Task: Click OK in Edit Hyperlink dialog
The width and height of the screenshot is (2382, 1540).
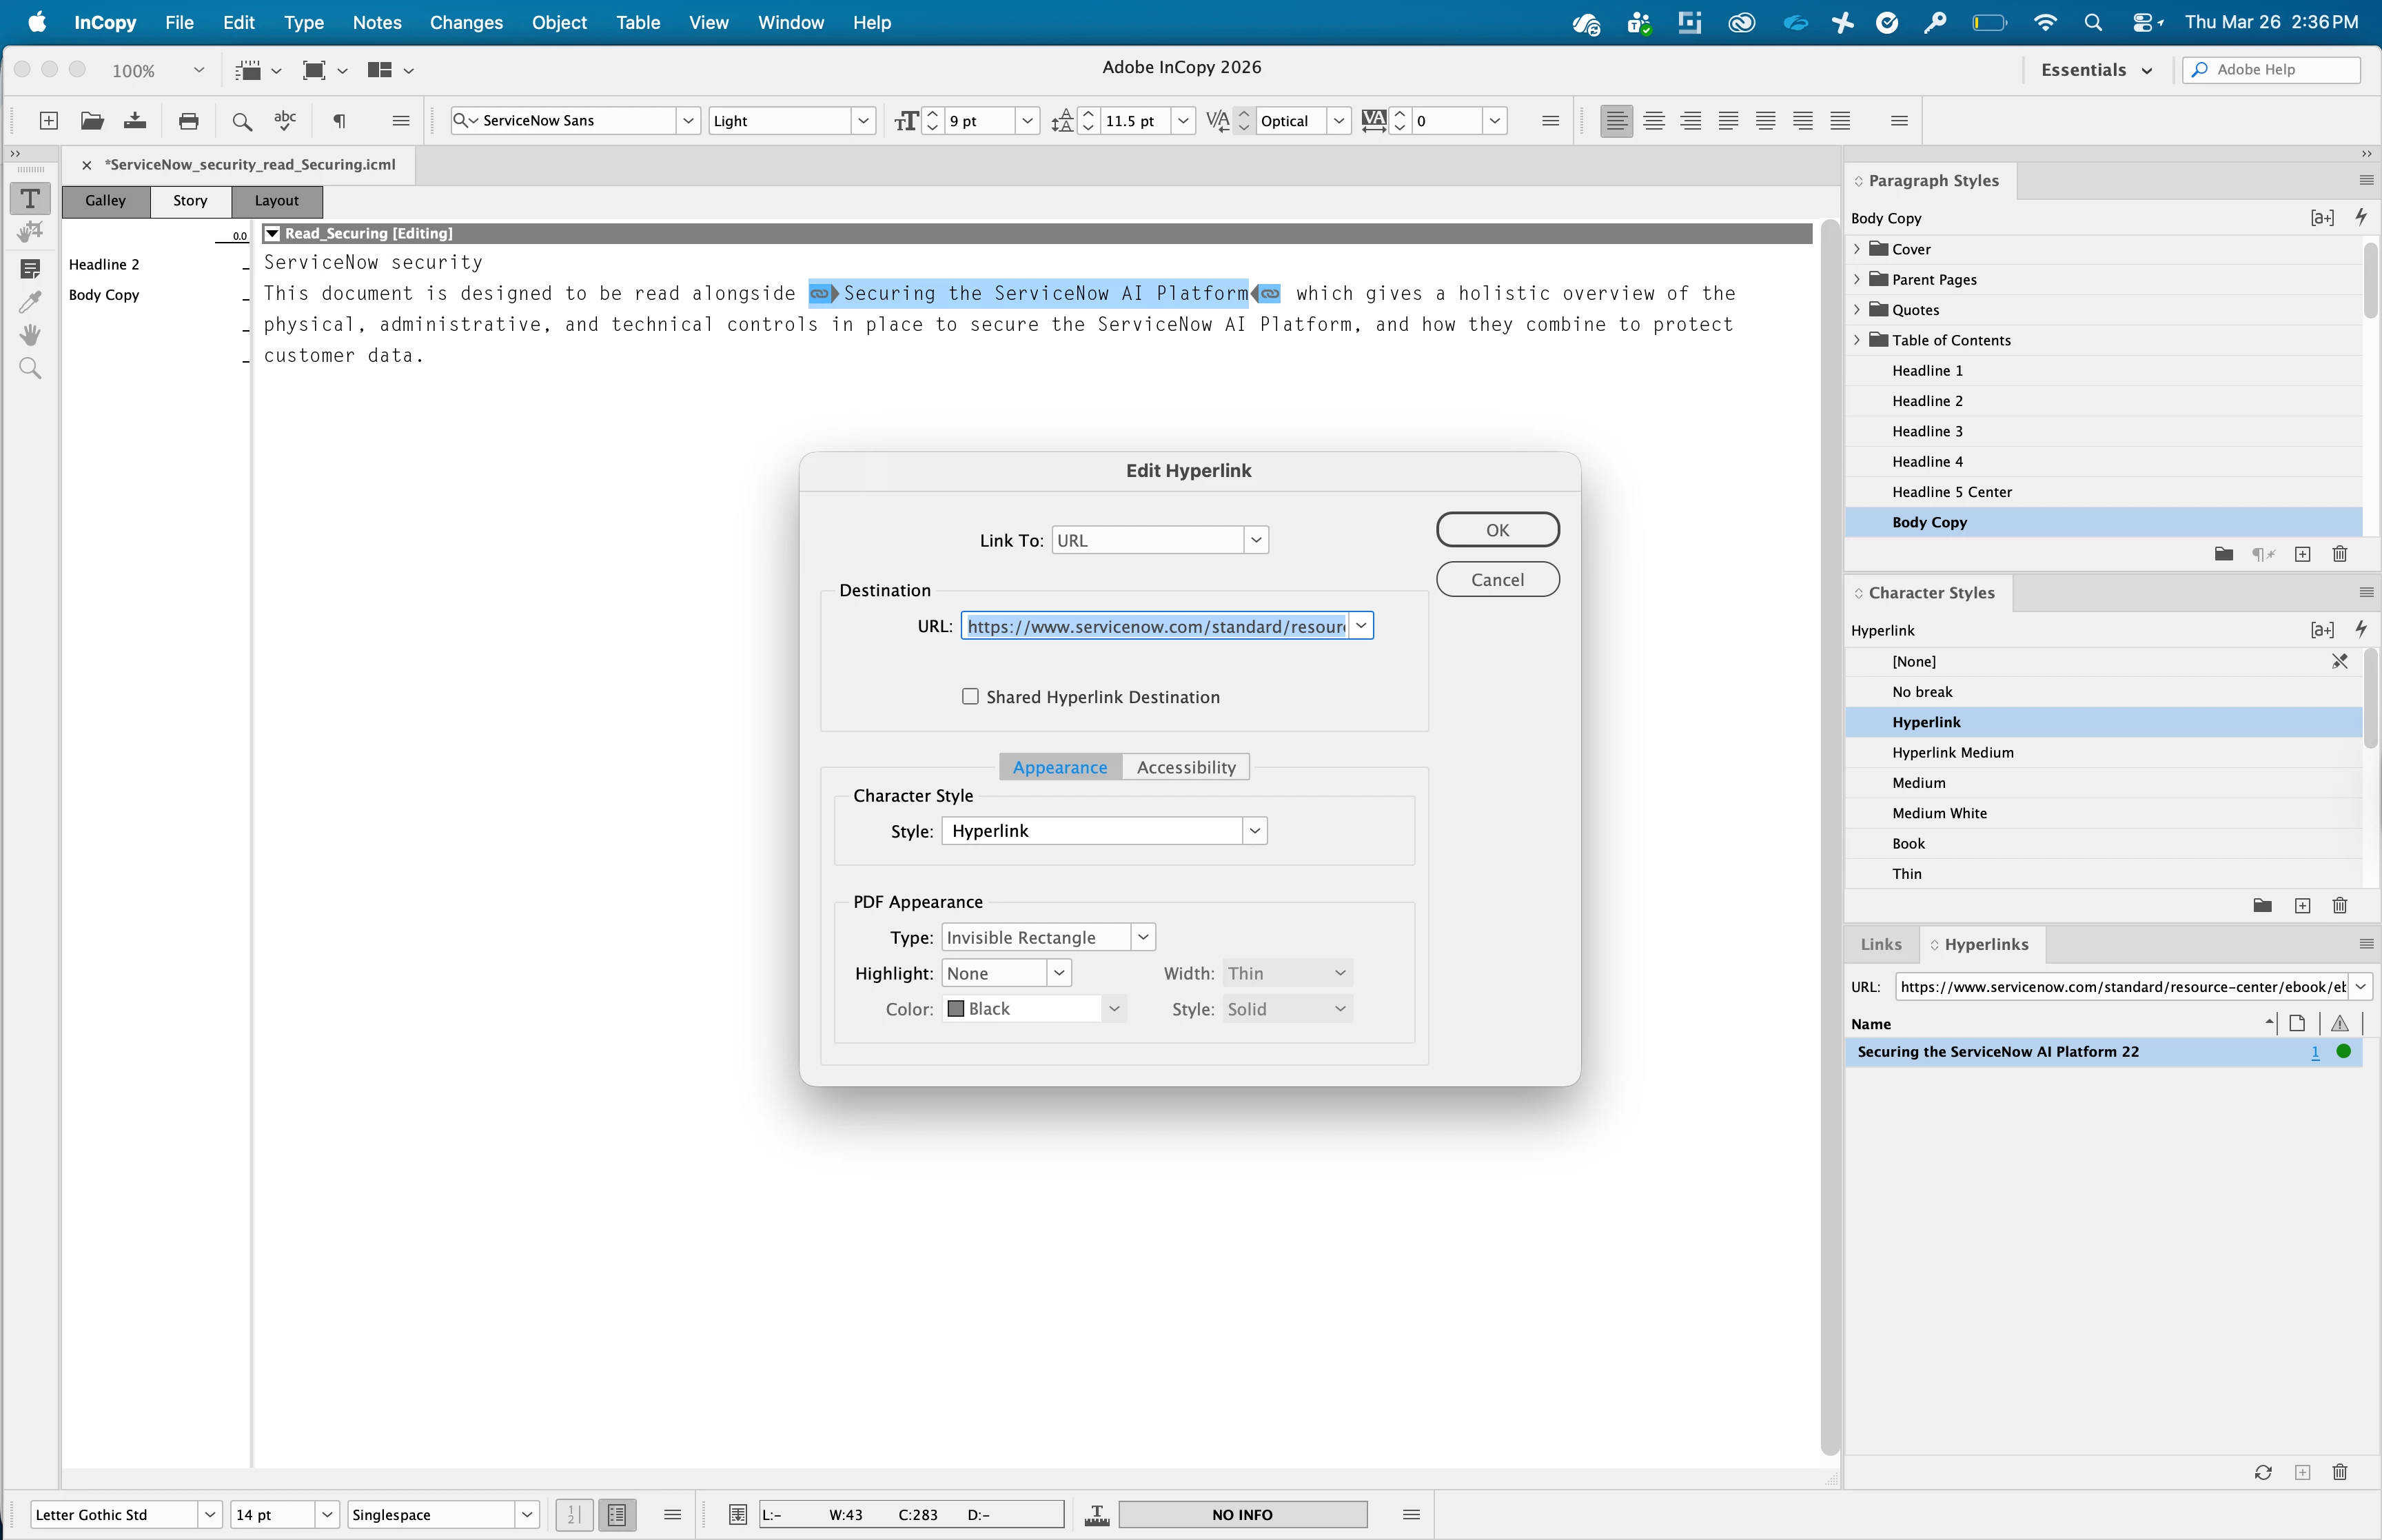Action: coord(1496,530)
